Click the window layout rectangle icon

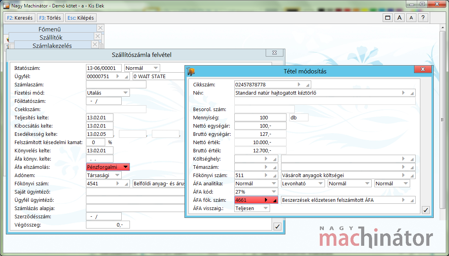387,18
